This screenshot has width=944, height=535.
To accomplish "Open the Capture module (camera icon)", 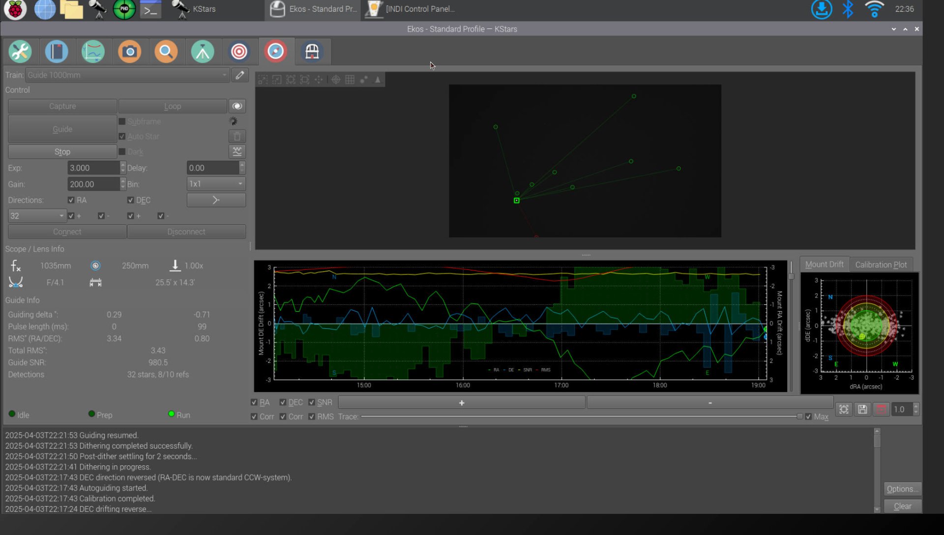I will 130,52.
